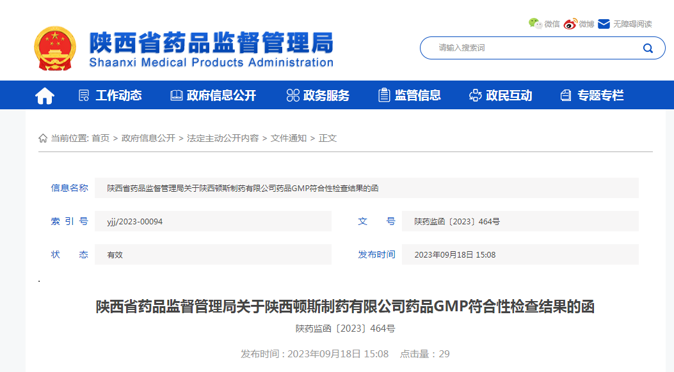Click the main article headline
Image resolution: width=674 pixels, height=372 pixels.
(x=345, y=306)
